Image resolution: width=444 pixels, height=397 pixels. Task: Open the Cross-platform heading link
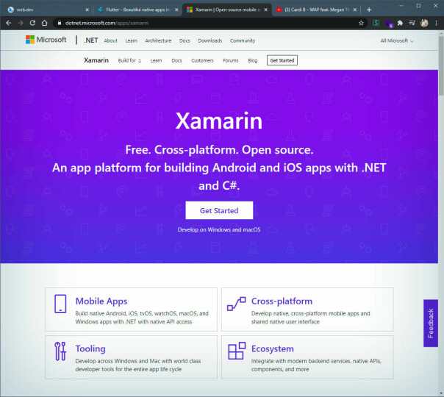[x=282, y=301]
